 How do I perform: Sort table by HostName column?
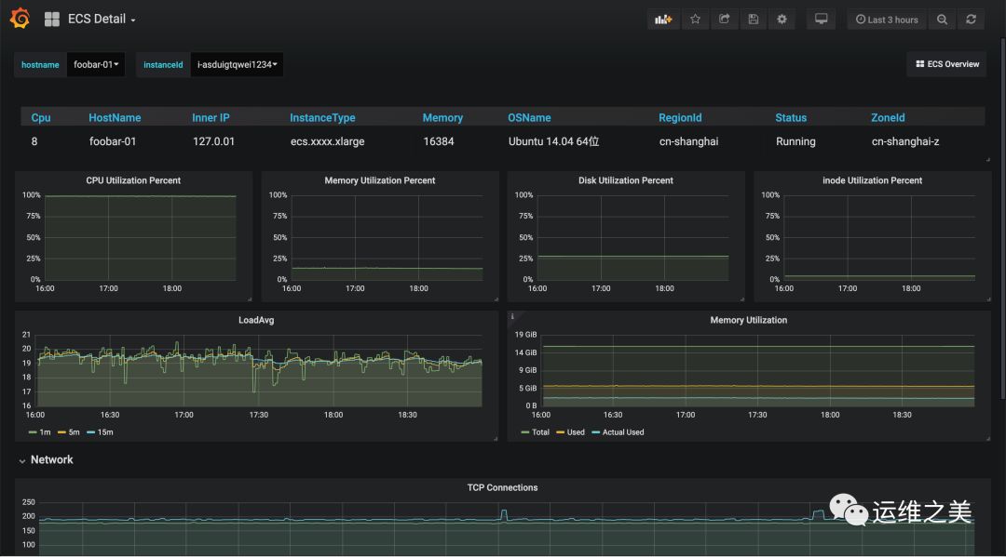[x=115, y=118]
